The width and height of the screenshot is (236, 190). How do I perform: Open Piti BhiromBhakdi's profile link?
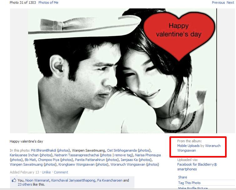tap(43, 150)
